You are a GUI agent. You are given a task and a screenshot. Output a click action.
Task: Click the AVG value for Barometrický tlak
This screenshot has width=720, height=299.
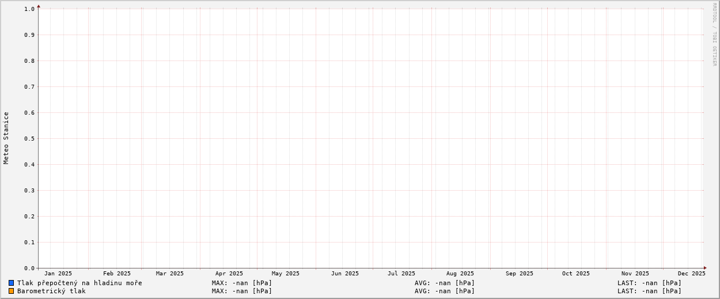tap(445, 291)
